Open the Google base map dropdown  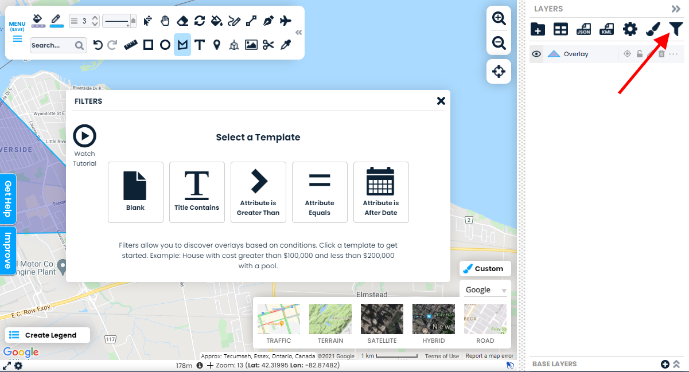tap(485, 290)
